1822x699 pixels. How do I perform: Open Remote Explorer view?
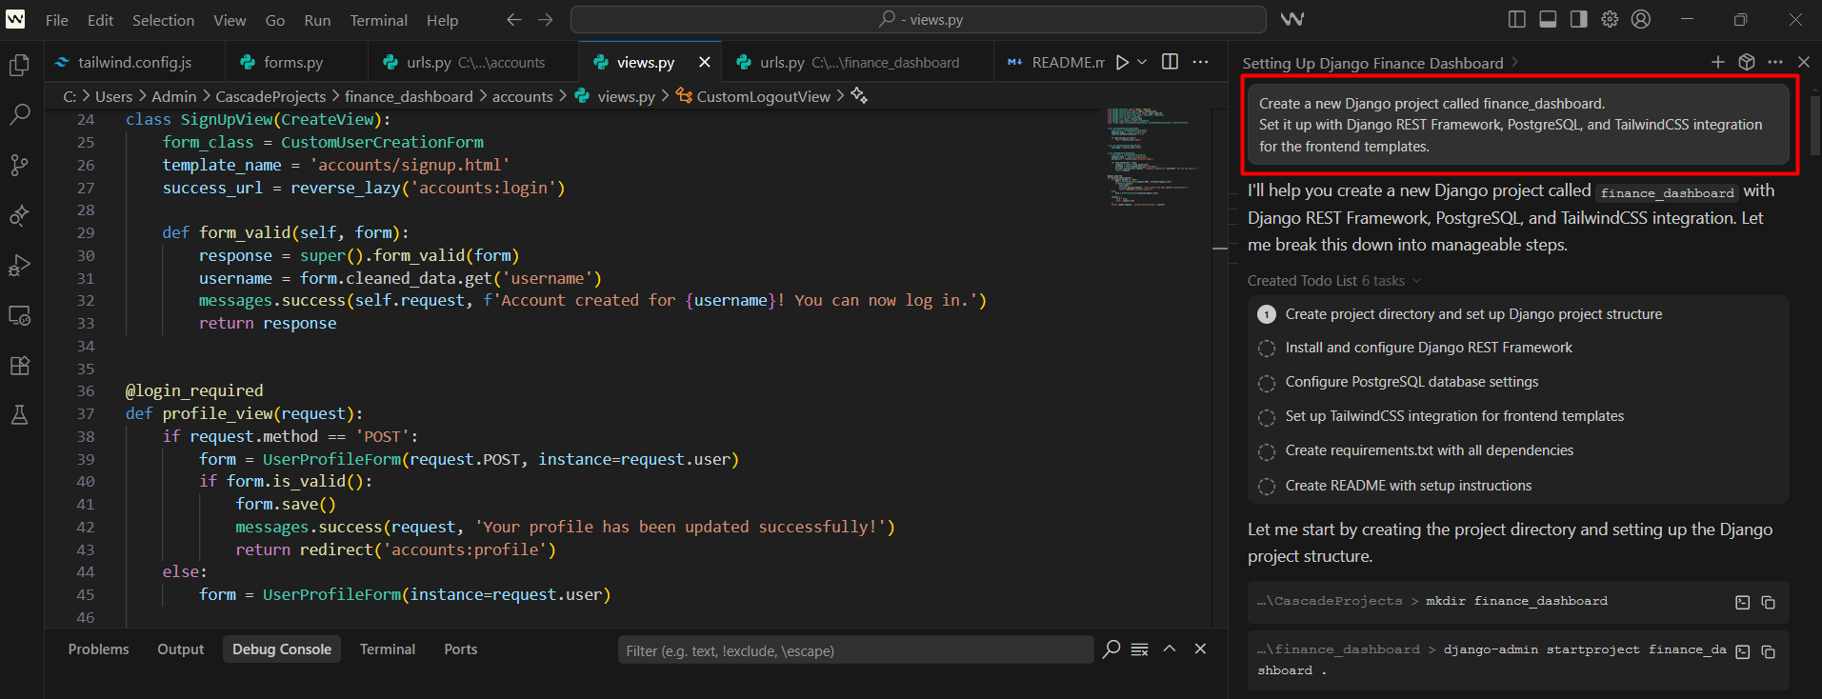pyautogui.click(x=19, y=315)
